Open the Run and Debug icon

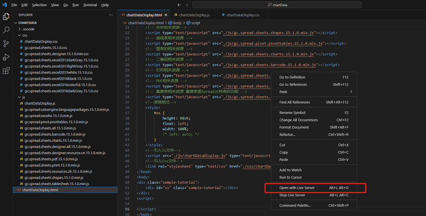[x=6, y=57]
